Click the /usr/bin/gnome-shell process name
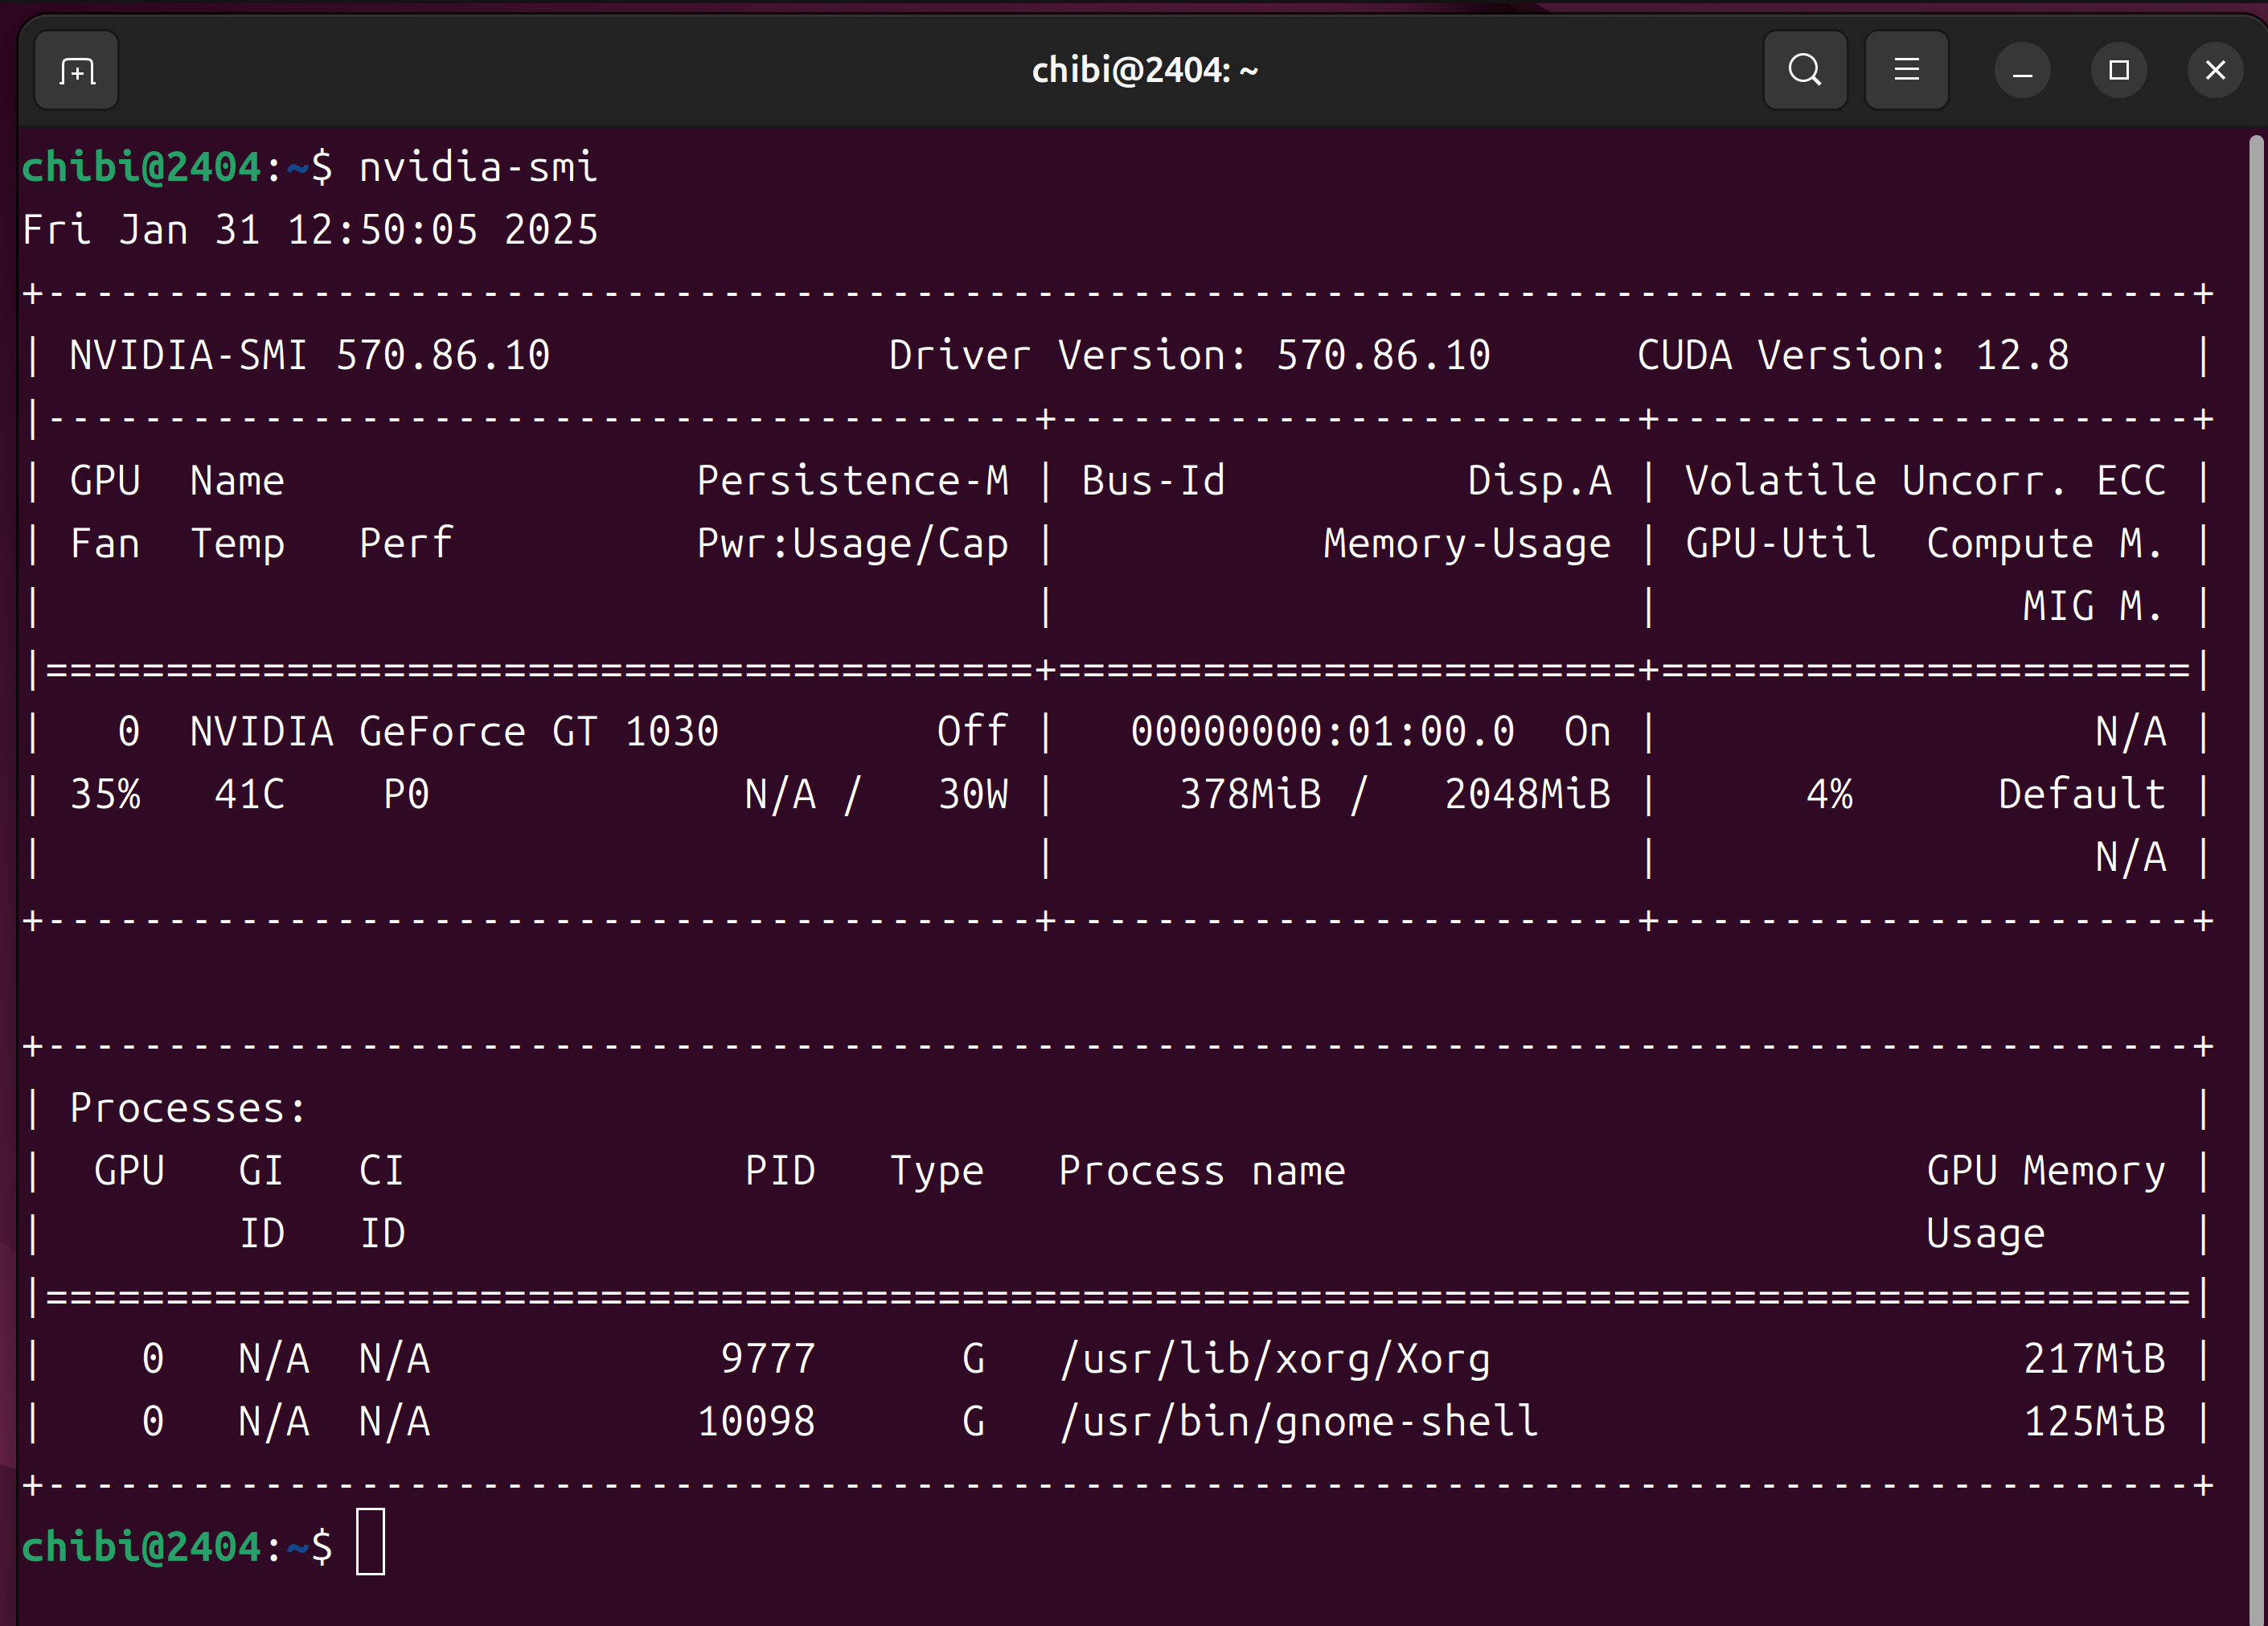The image size is (2268, 1626). [1298, 1422]
